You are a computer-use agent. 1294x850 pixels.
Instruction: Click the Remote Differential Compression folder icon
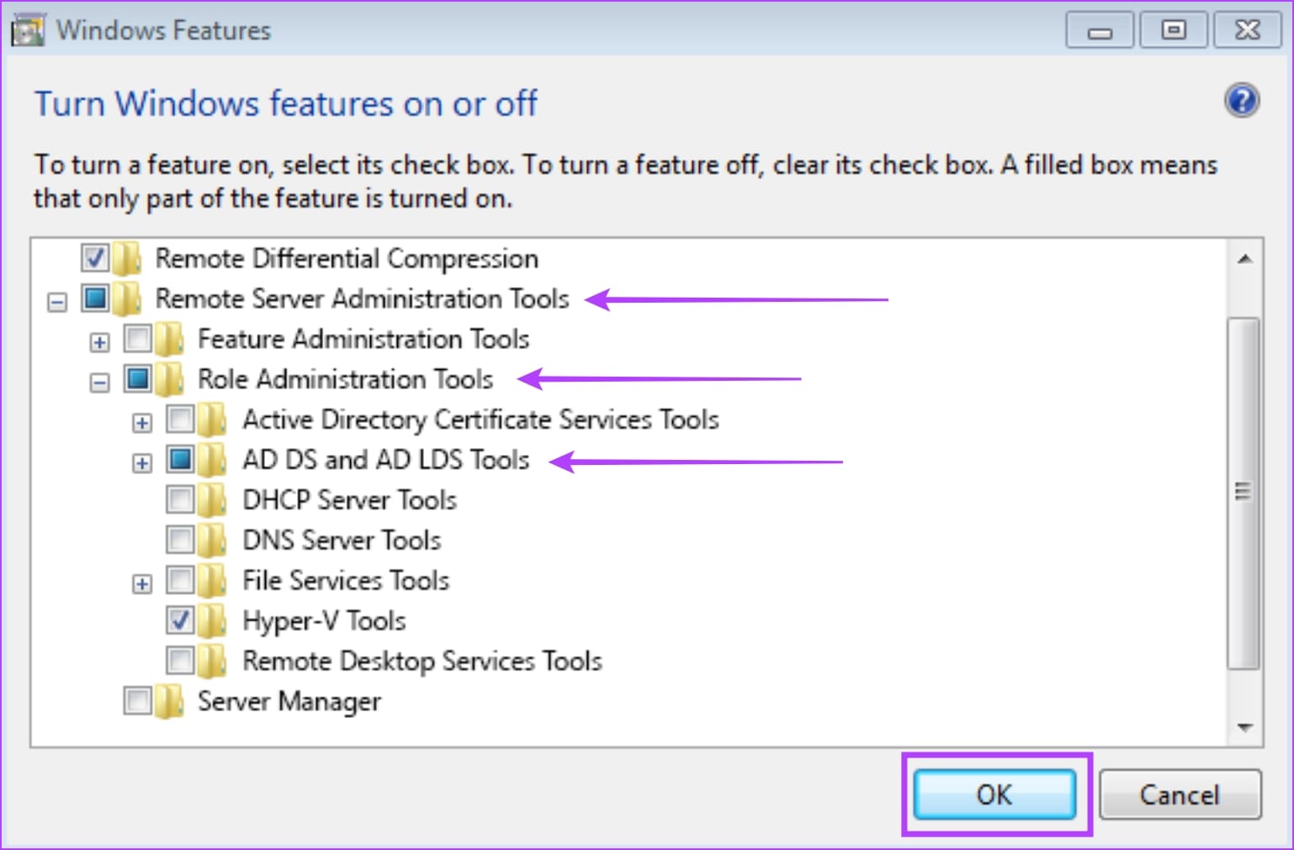tap(127, 258)
